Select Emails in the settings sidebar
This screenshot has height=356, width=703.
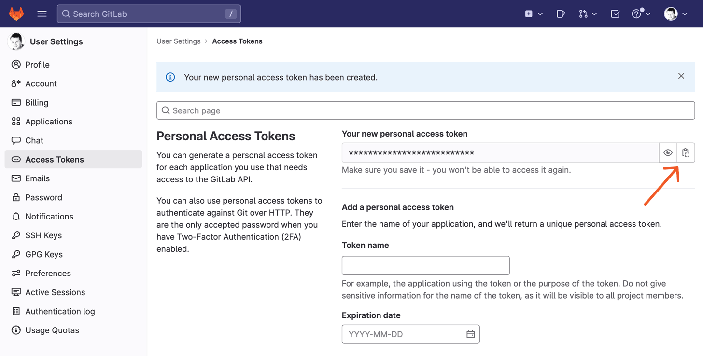pyautogui.click(x=37, y=178)
